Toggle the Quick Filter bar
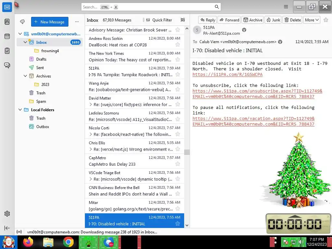The width and height of the screenshot is (332, 249). pos(159,20)
